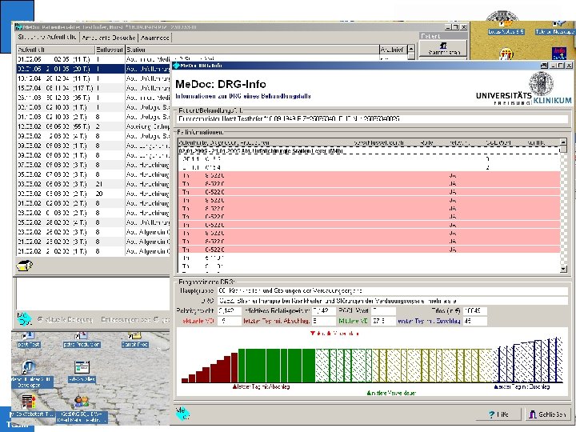Select the stay row starting 15.07.04 (117 T.)
The image size is (576, 432).
click(94, 88)
